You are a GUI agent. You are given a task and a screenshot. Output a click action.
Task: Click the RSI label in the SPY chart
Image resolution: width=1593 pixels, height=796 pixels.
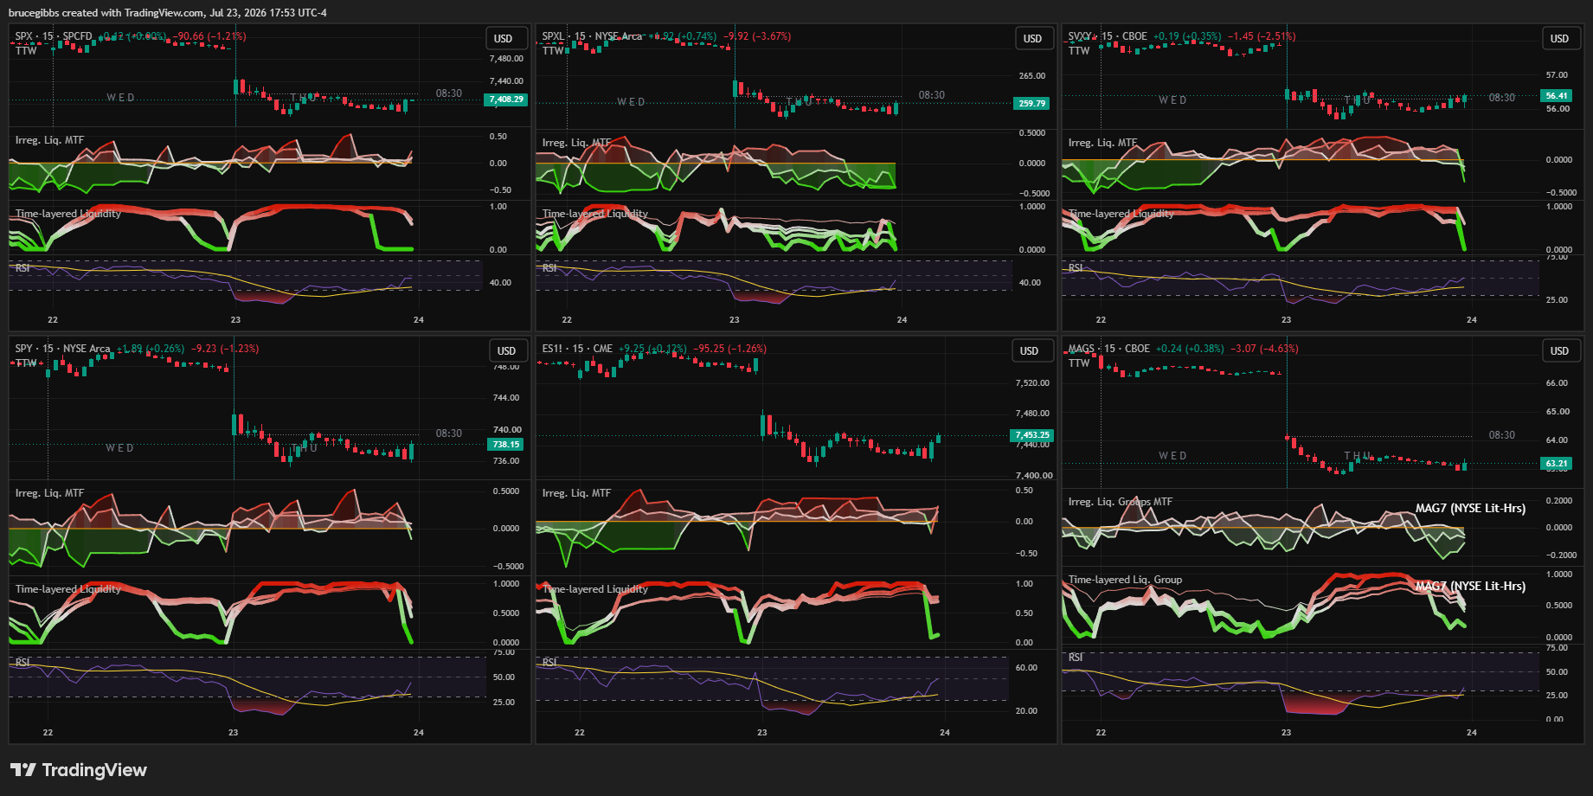point(22,662)
